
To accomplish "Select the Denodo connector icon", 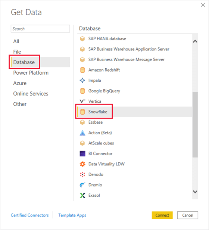I will tap(82, 175).
